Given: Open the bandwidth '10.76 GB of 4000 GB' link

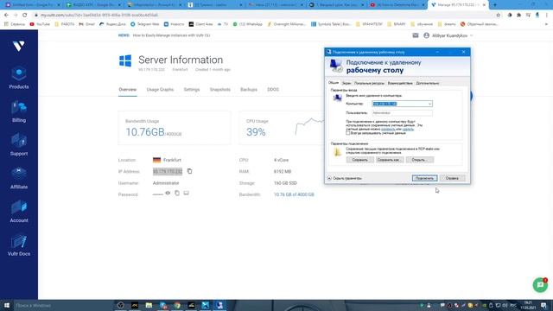Looking at the screenshot, I should coord(294,194).
